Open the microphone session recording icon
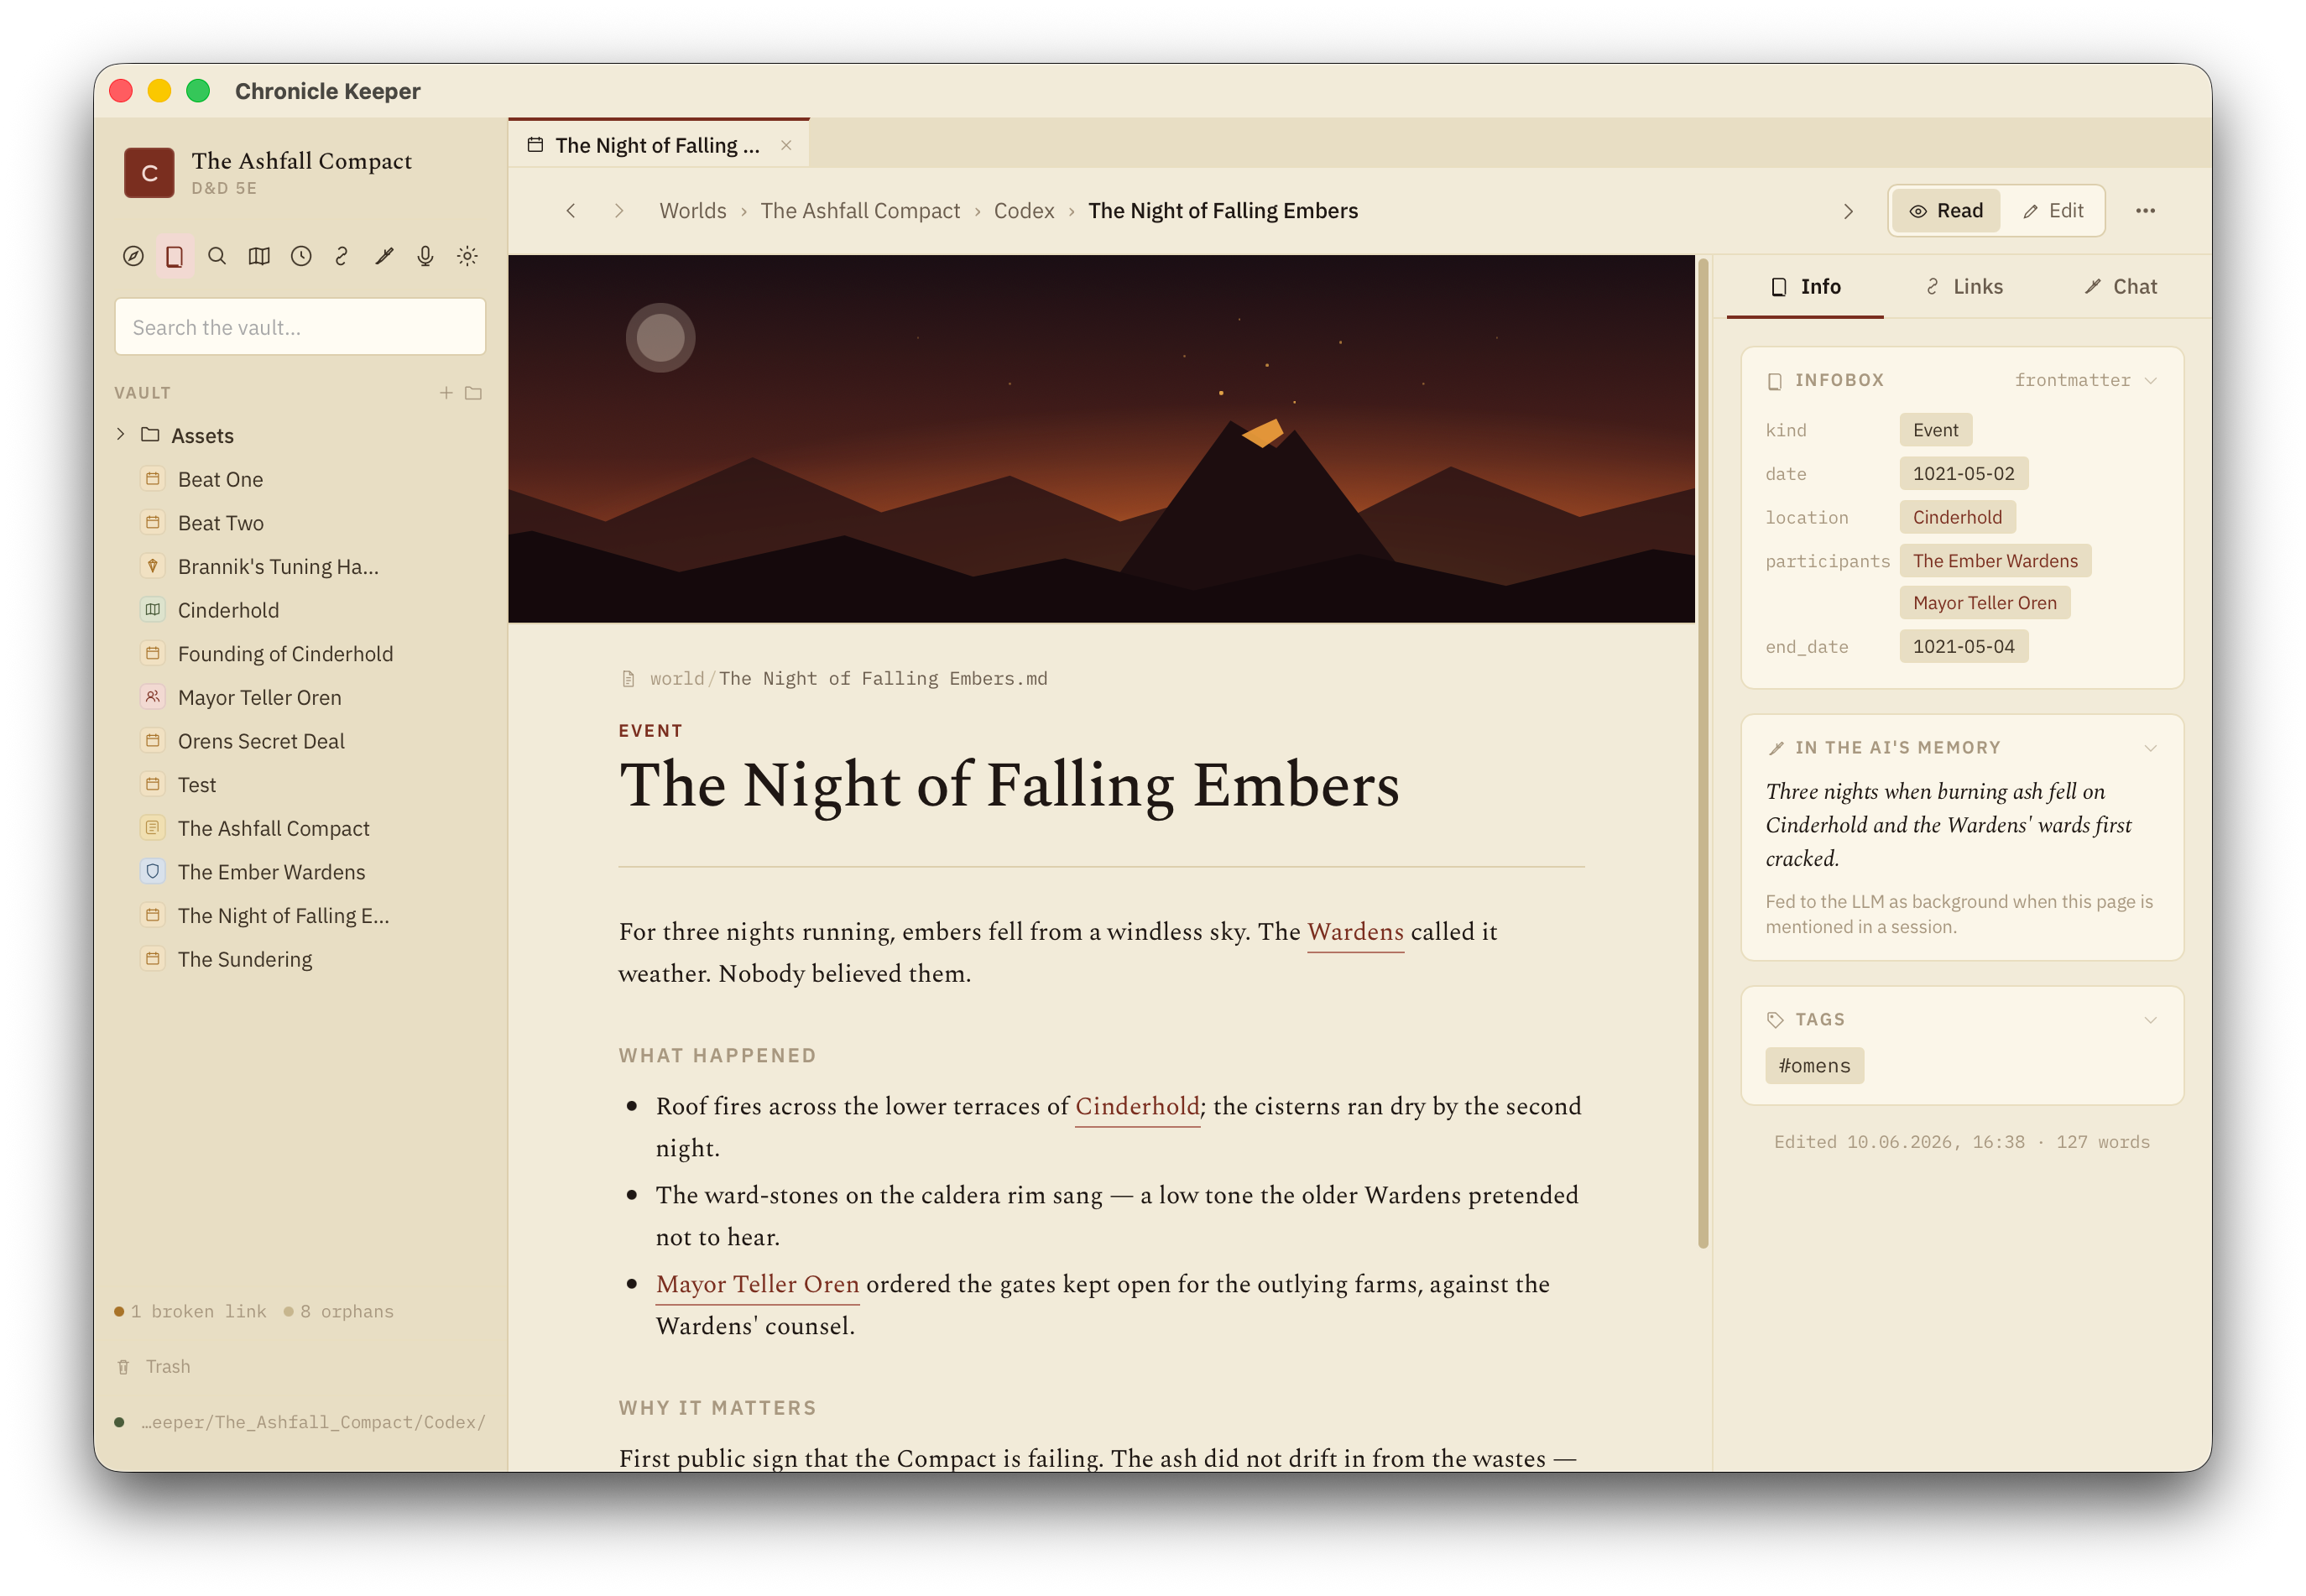This screenshot has width=2306, height=1596. click(x=426, y=256)
